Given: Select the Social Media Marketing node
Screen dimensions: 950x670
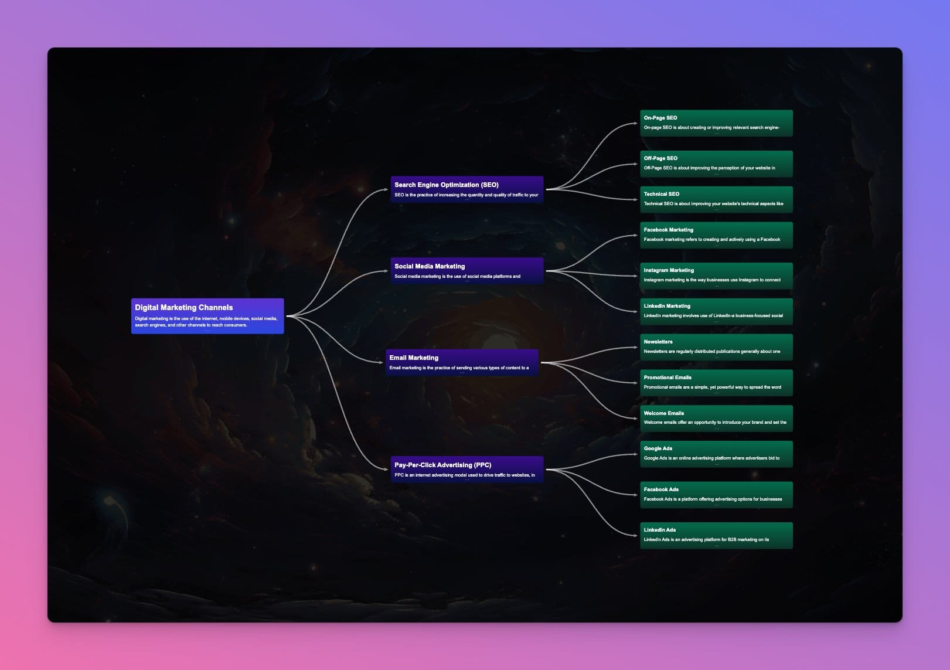Looking at the screenshot, I should (467, 271).
